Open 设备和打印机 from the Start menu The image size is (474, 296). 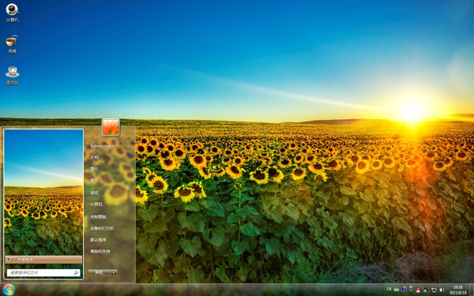[102, 228]
